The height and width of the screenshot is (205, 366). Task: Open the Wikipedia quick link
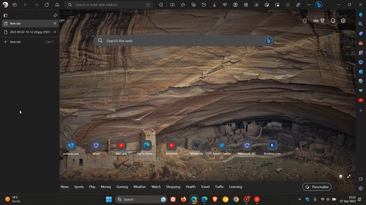click(x=197, y=148)
